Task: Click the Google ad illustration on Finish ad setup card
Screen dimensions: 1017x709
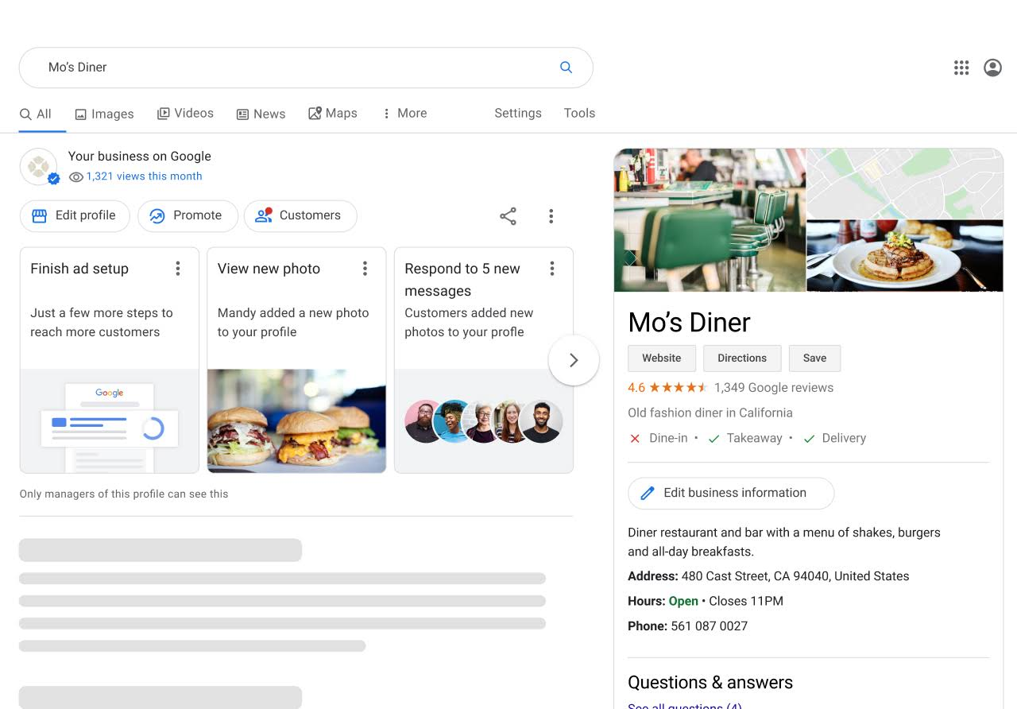Action: coord(110,421)
